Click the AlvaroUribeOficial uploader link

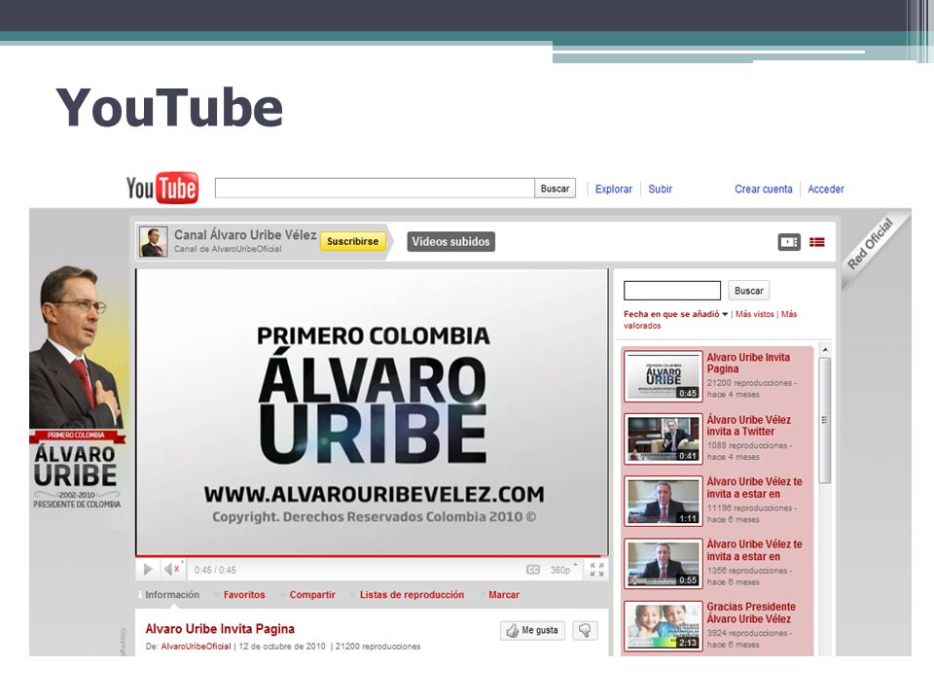pos(196,647)
